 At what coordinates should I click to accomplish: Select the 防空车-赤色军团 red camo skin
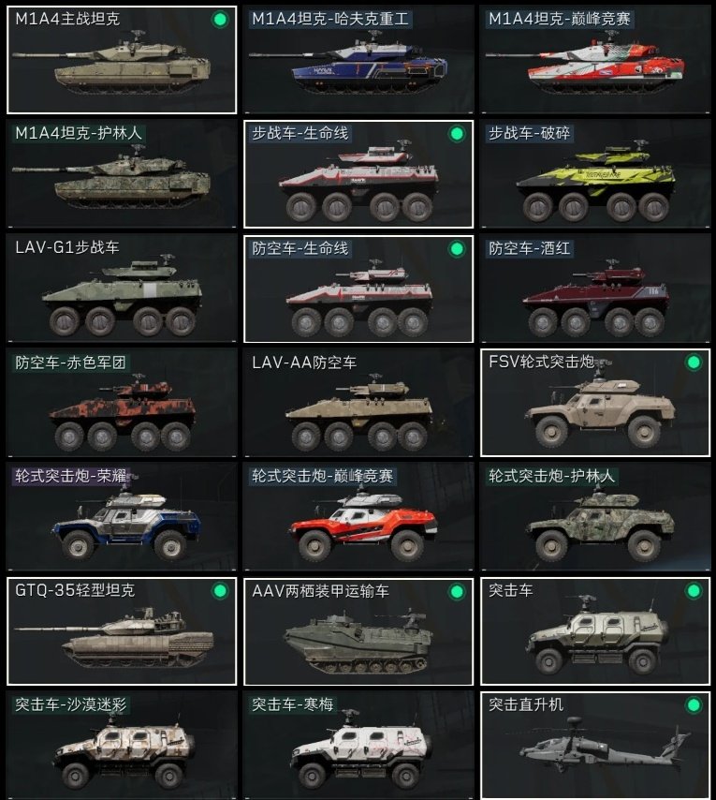click(x=122, y=403)
